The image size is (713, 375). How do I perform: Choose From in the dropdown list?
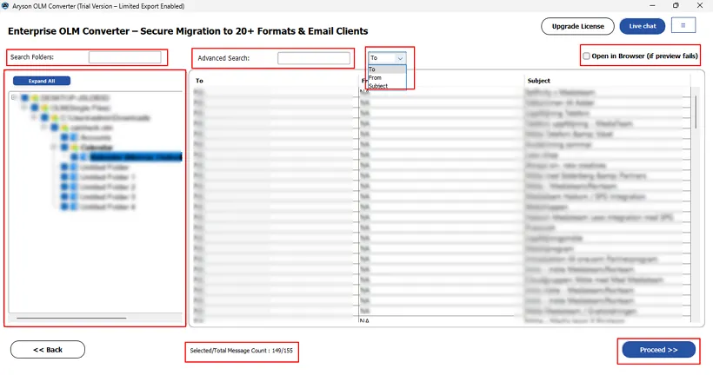pos(376,78)
